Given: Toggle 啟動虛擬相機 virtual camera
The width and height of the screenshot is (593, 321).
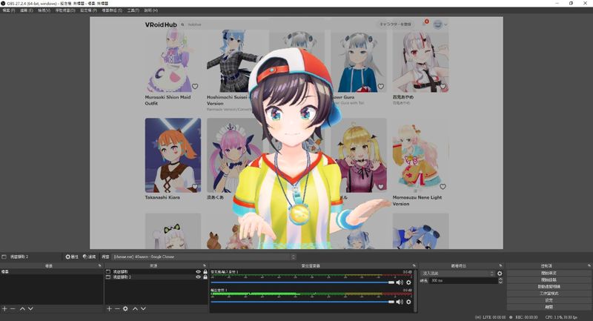Looking at the screenshot, I should (x=549, y=287).
